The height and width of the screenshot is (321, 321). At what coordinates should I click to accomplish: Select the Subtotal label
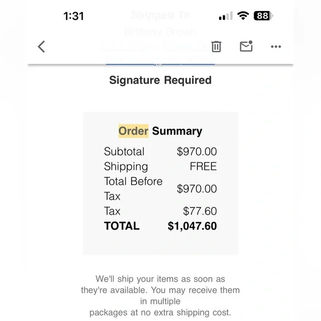tap(124, 152)
